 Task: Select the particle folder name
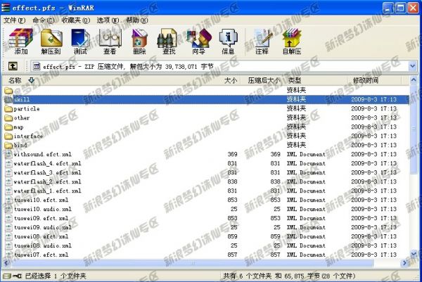pyautogui.click(x=27, y=109)
